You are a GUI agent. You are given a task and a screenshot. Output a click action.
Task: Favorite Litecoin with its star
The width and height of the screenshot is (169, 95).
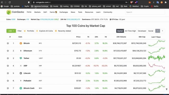pos(8,73)
